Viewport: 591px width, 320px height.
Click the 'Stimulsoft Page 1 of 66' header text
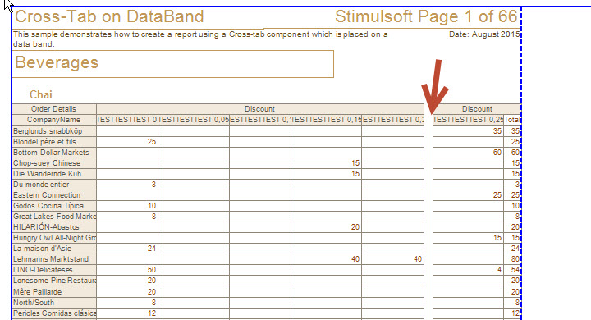[x=426, y=17]
